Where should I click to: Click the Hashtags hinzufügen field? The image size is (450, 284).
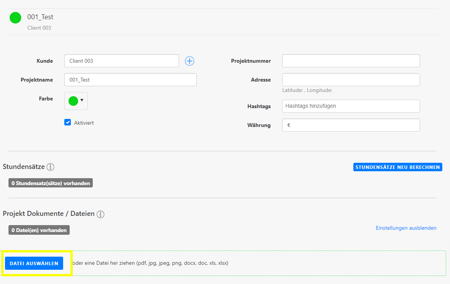coord(351,106)
